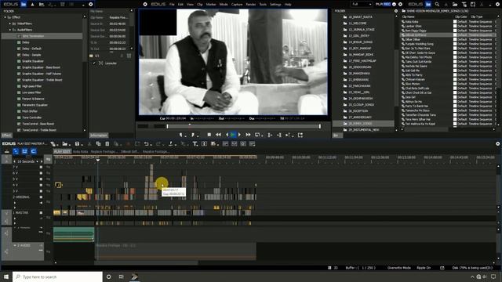Open the Full preview quality dropdown
Screen dimensions: 502x282
pyautogui.click(x=362, y=4)
